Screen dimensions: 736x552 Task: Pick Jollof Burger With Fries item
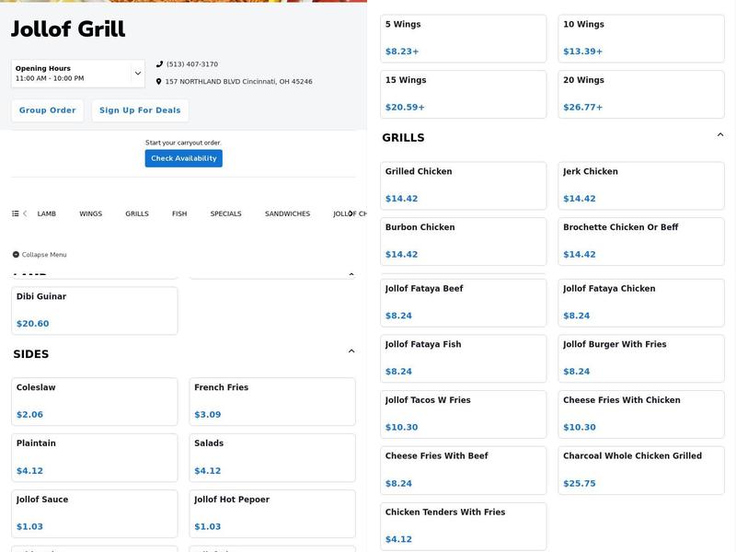(641, 359)
